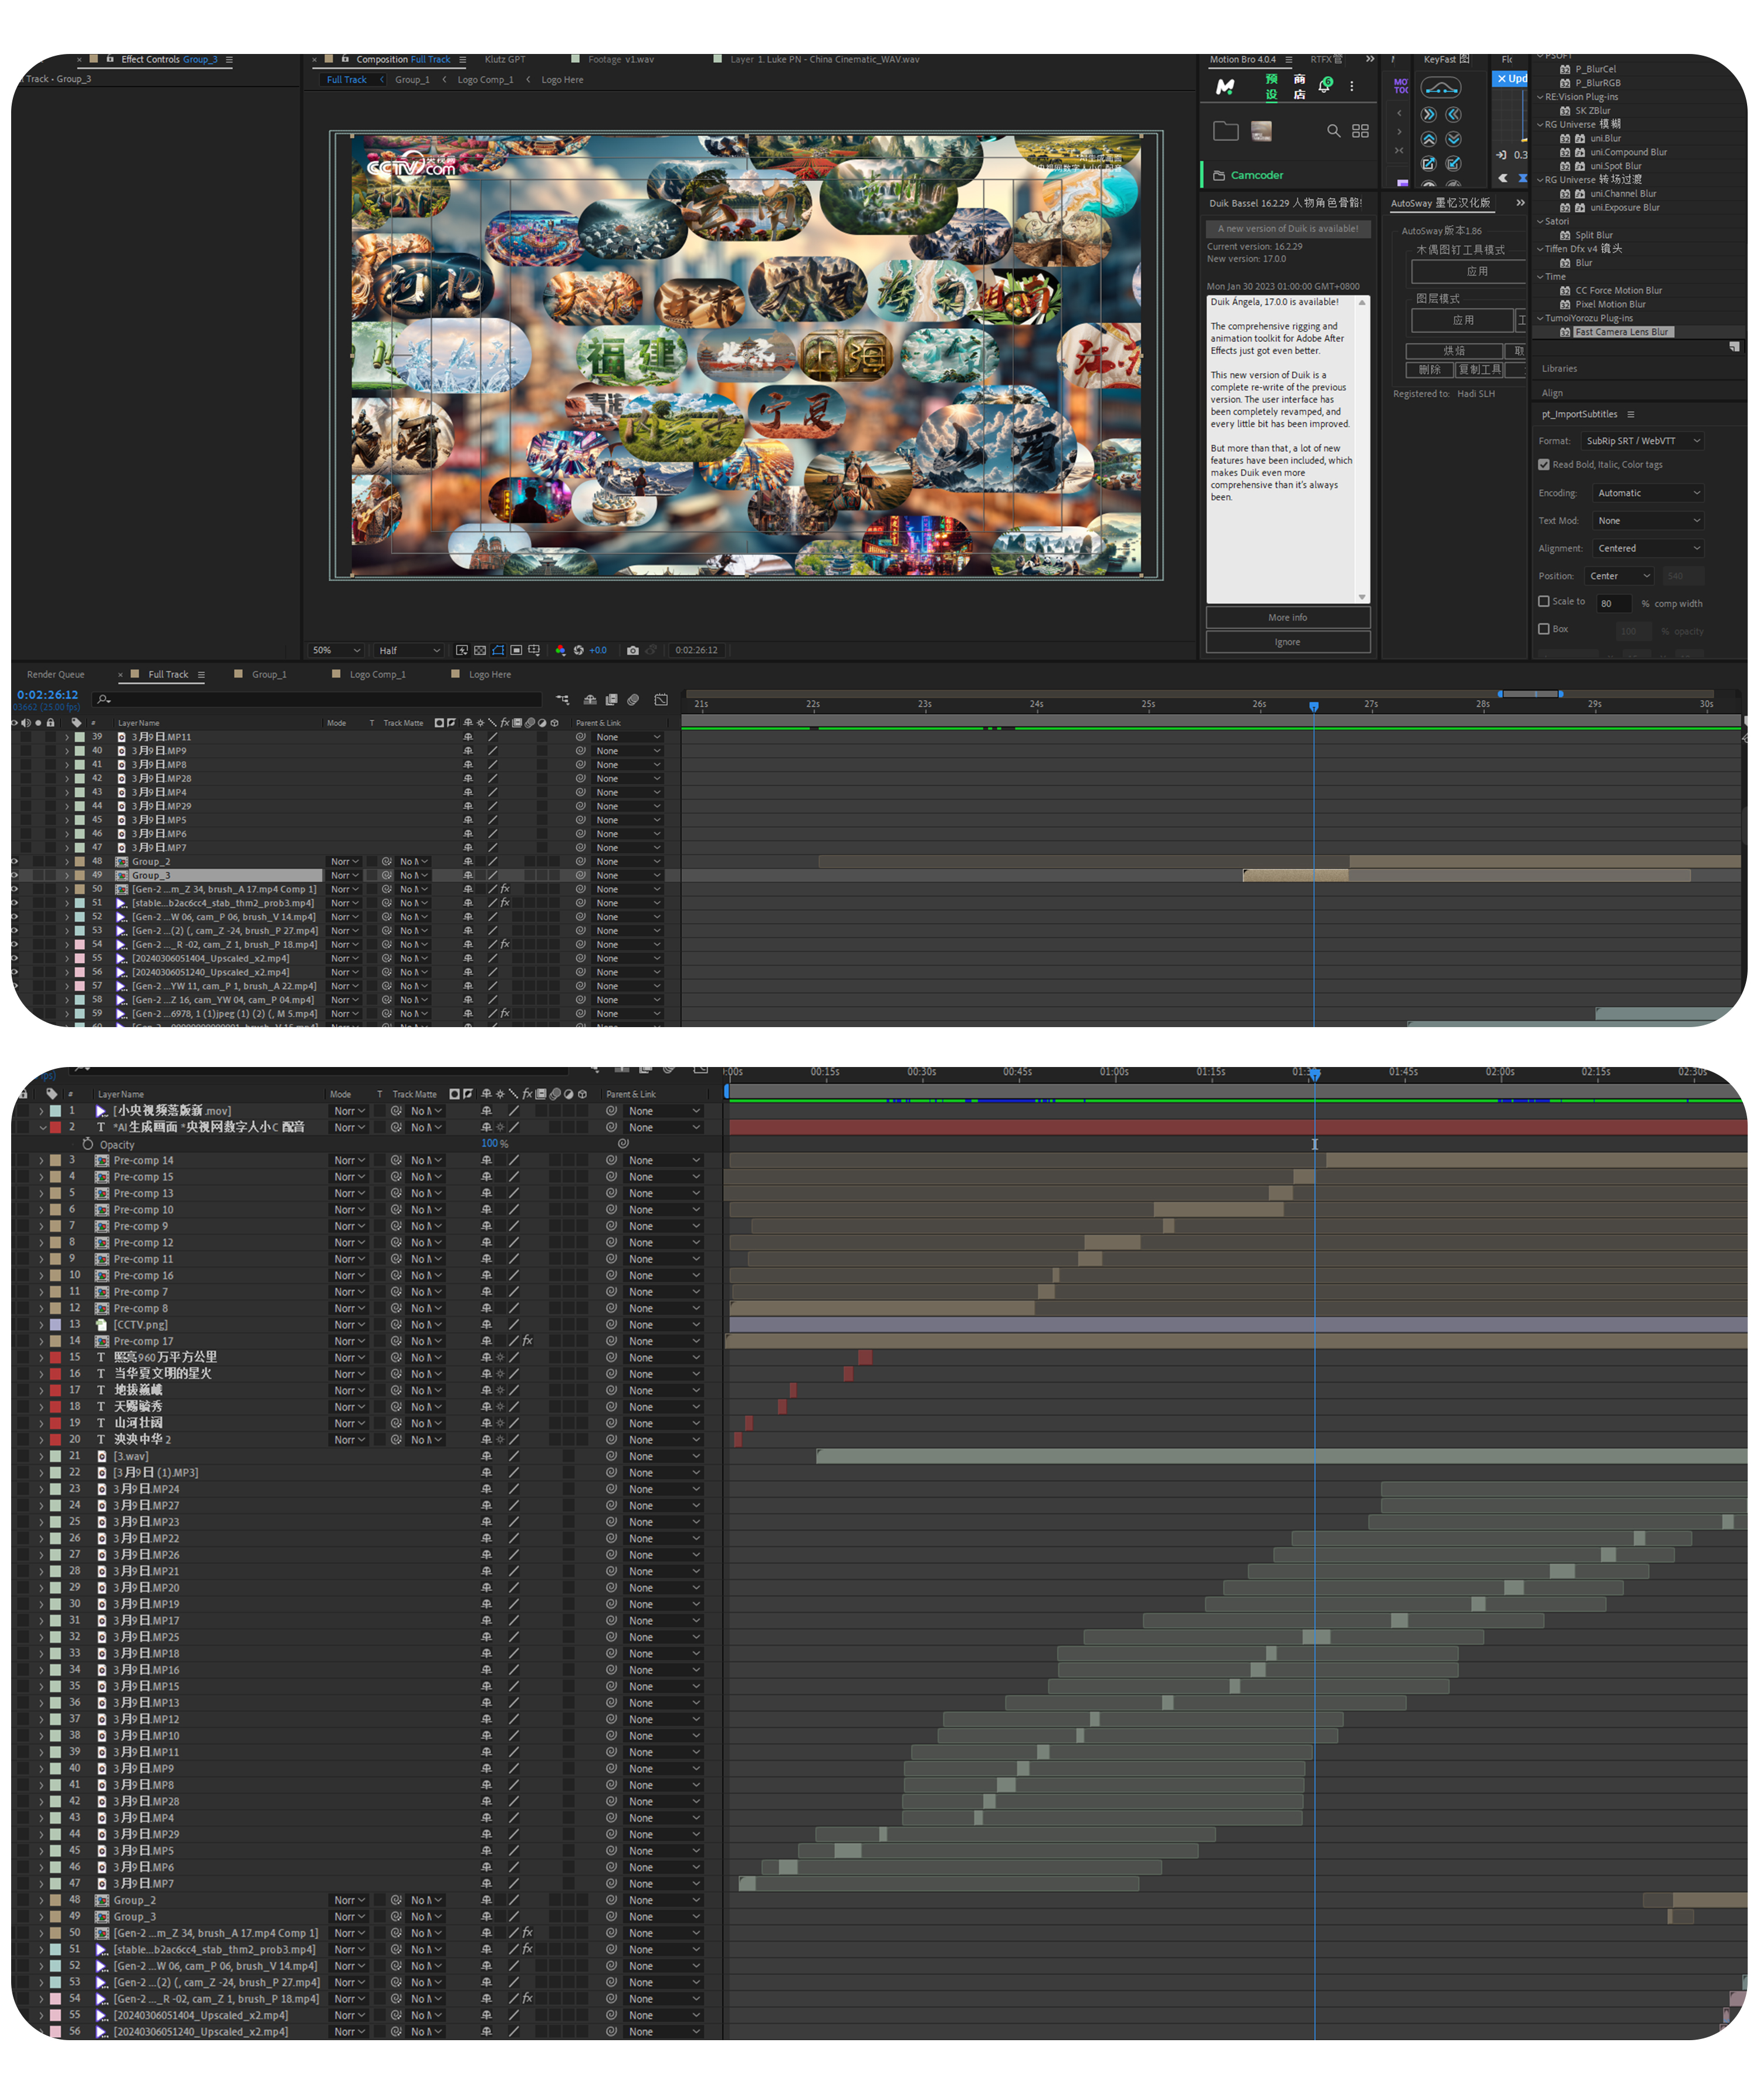Click the Opacity stopwatch icon
Screen dimensions: 1760x2100
88,1143
